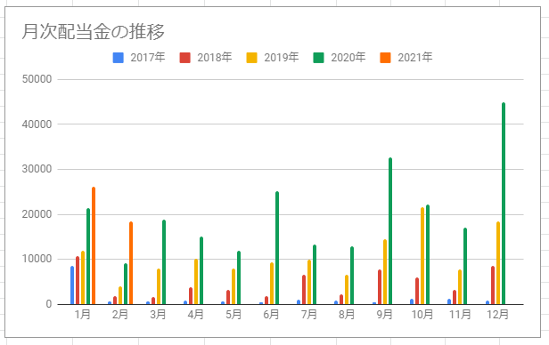Click the 20000 y-axis label

[37, 214]
